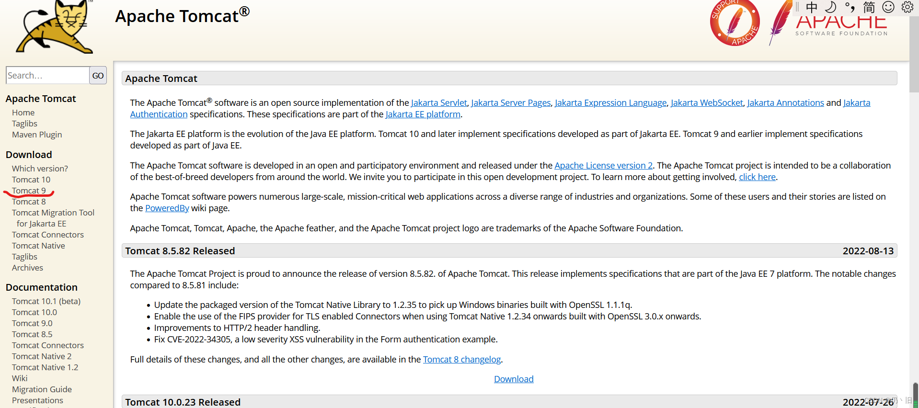Follow the click here link

tap(757, 177)
